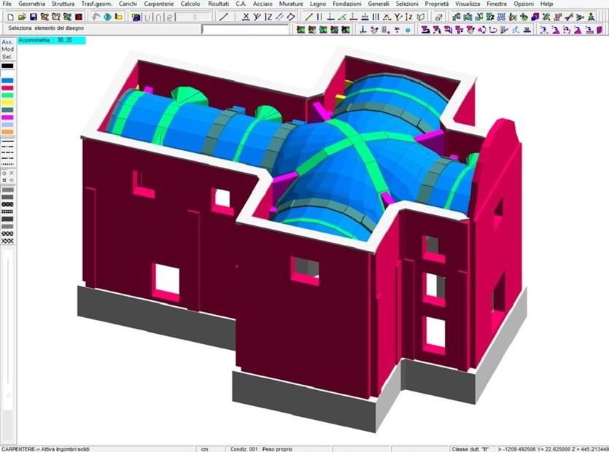Click the New file icon
This screenshot has height=452, width=609.
pos(6,16)
